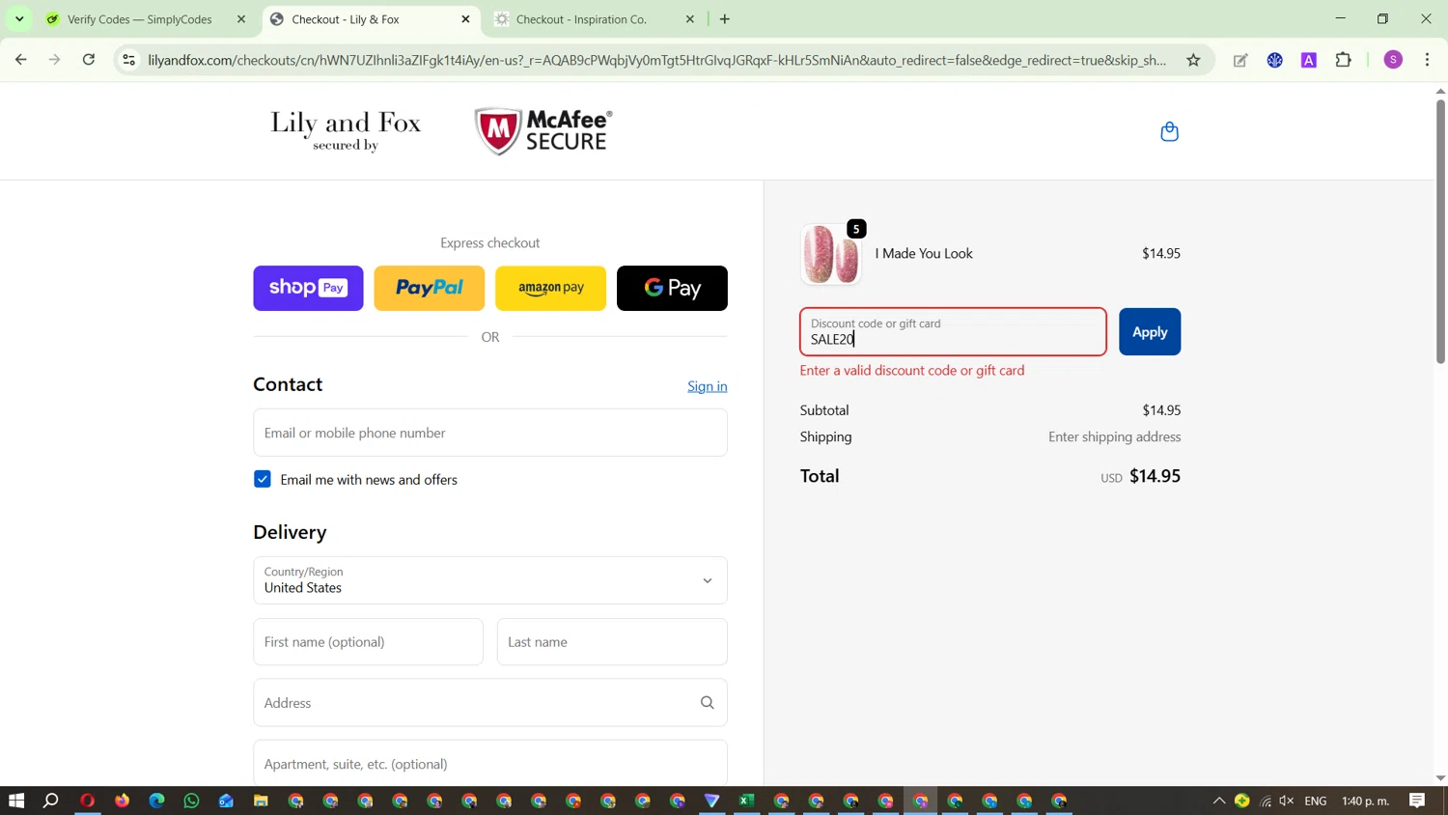Focus the Email or mobile phone number field

coord(490,433)
